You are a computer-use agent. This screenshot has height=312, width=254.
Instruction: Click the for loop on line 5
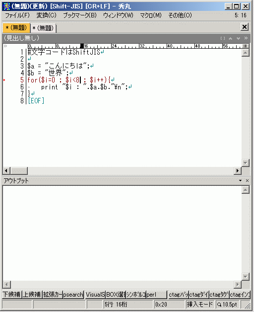pos(69,80)
